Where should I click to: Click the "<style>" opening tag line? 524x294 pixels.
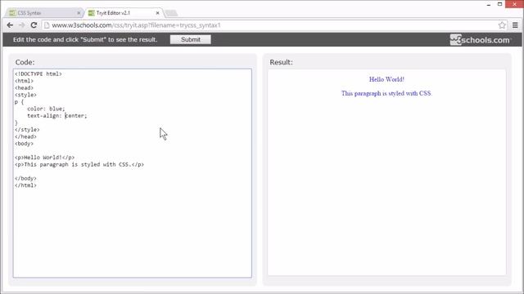click(25, 95)
